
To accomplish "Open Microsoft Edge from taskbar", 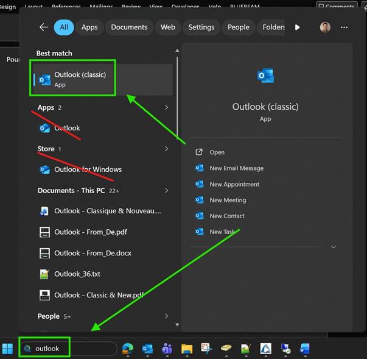I will (x=128, y=349).
